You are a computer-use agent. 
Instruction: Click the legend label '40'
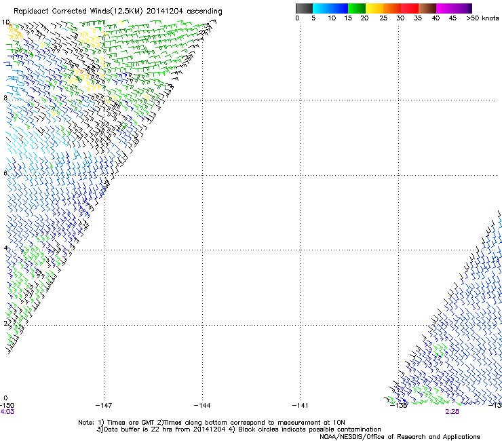point(436,18)
